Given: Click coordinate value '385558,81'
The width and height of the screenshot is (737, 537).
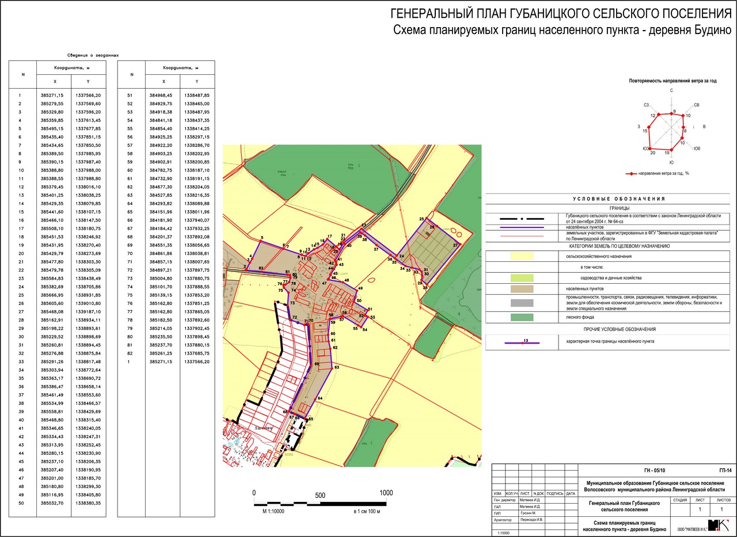Looking at the screenshot, I should pos(52,412).
